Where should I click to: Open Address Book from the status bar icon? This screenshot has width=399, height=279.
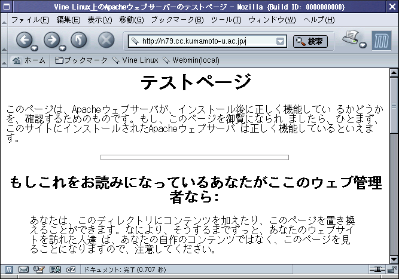55,269
